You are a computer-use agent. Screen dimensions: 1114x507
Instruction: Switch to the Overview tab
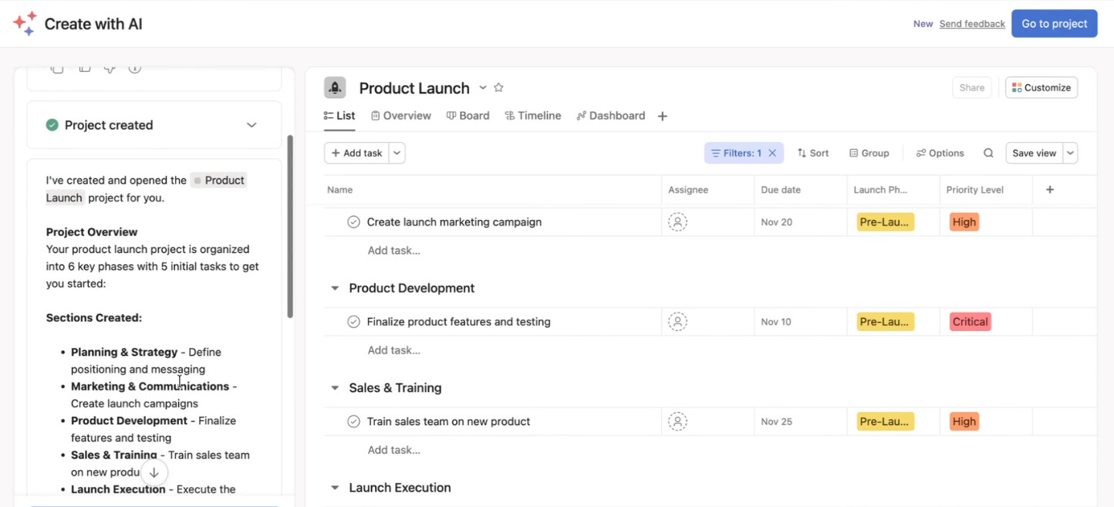coord(401,116)
